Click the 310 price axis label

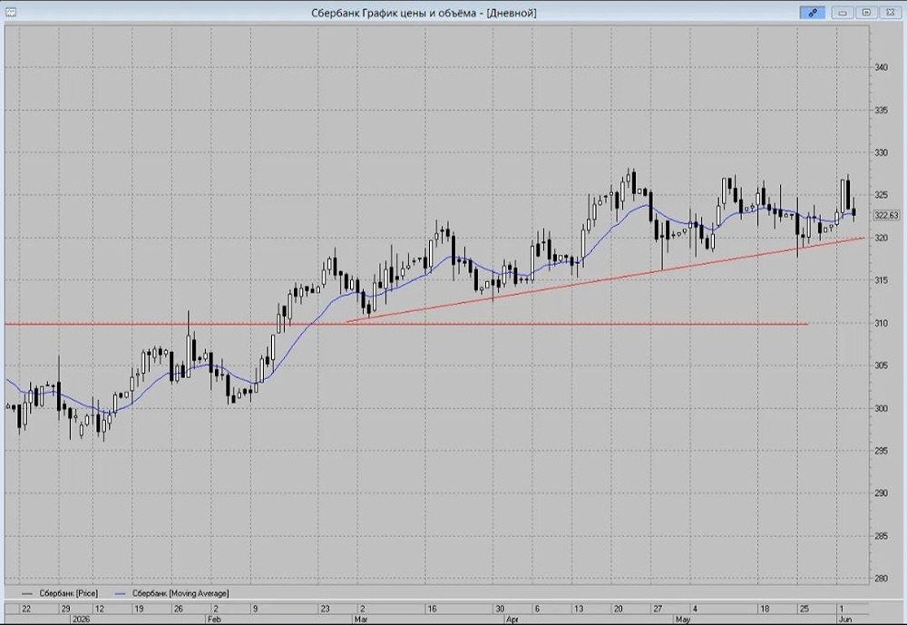tap(881, 323)
